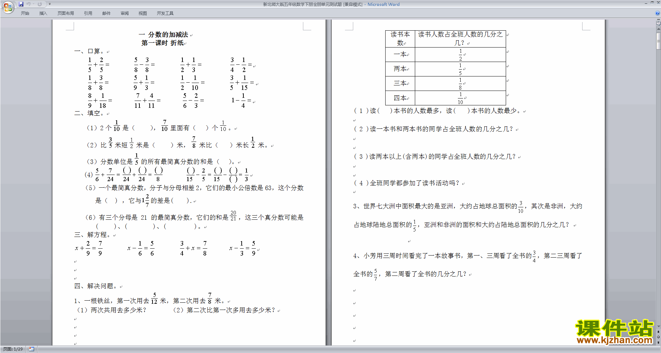
Task: Click the Previous Page double-arrow button
Action: (x=659, y=332)
